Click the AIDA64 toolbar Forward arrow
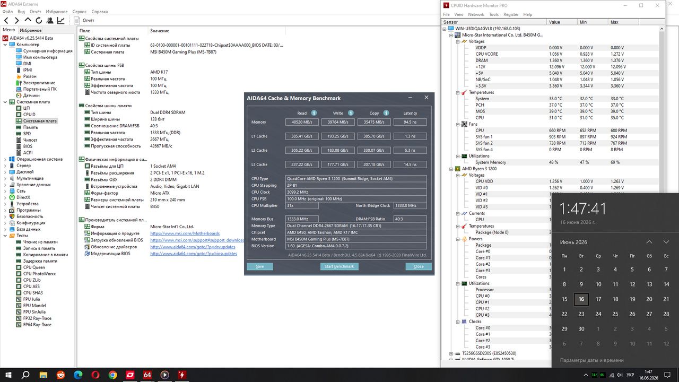This screenshot has width=679, height=382. [17, 20]
